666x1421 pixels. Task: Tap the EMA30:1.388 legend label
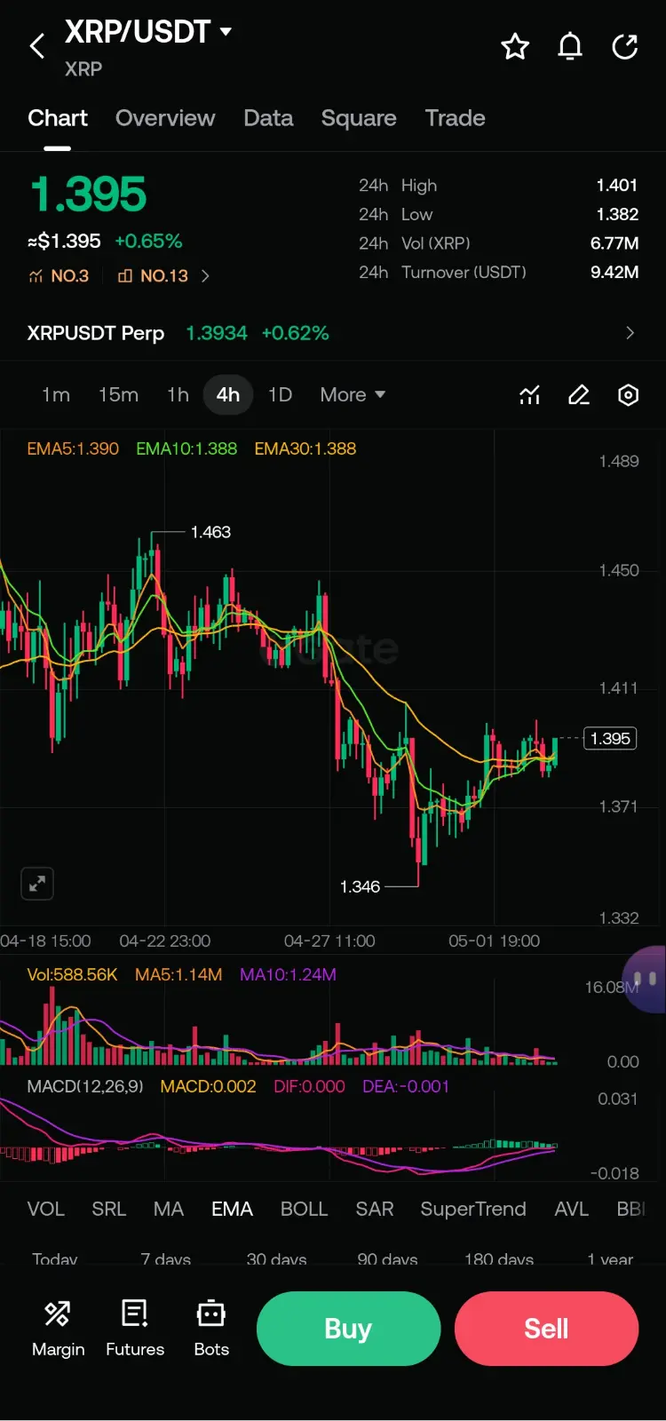(x=305, y=449)
